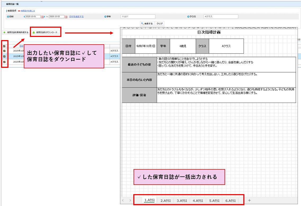The image size is (301, 206).
Task: Open the start date calendar picker icon
Action: (42, 17)
